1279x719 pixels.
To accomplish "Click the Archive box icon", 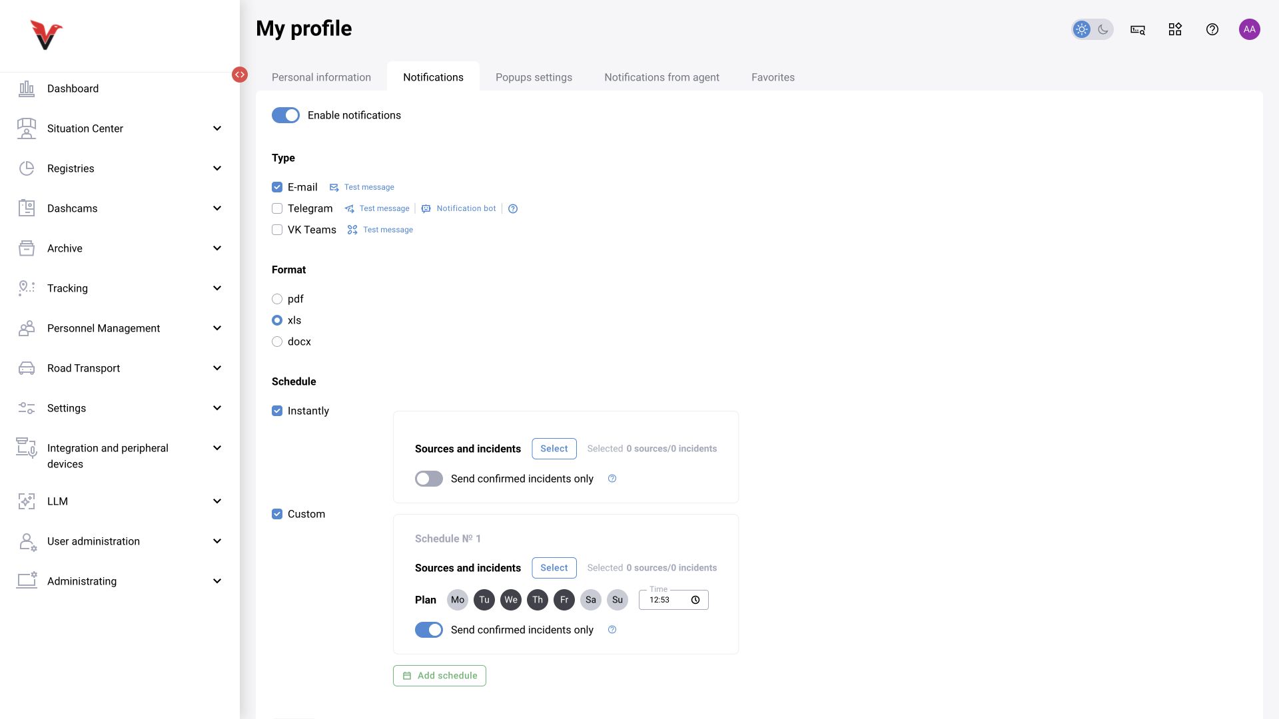I will point(27,248).
